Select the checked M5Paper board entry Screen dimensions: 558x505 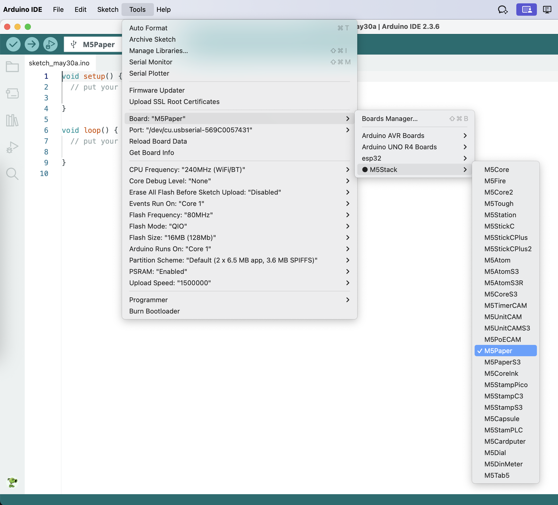505,351
